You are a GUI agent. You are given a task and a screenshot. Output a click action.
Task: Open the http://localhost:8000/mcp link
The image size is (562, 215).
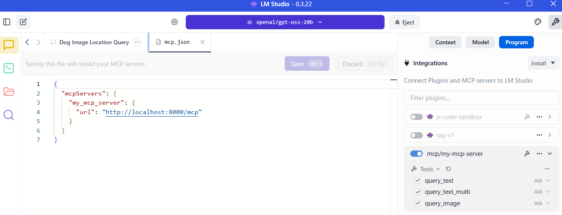[x=152, y=112]
